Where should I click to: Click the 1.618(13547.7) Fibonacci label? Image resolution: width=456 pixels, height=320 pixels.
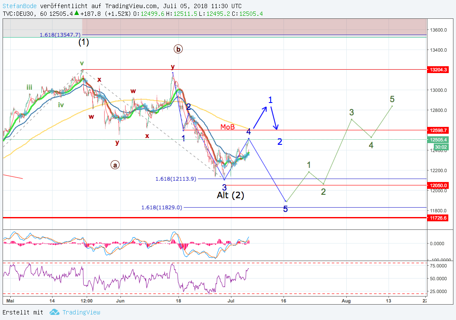pyautogui.click(x=60, y=35)
